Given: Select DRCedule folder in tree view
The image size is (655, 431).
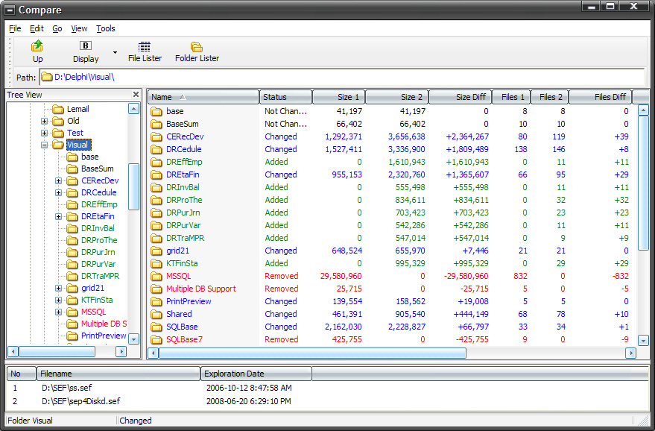Looking at the screenshot, I should point(99,192).
